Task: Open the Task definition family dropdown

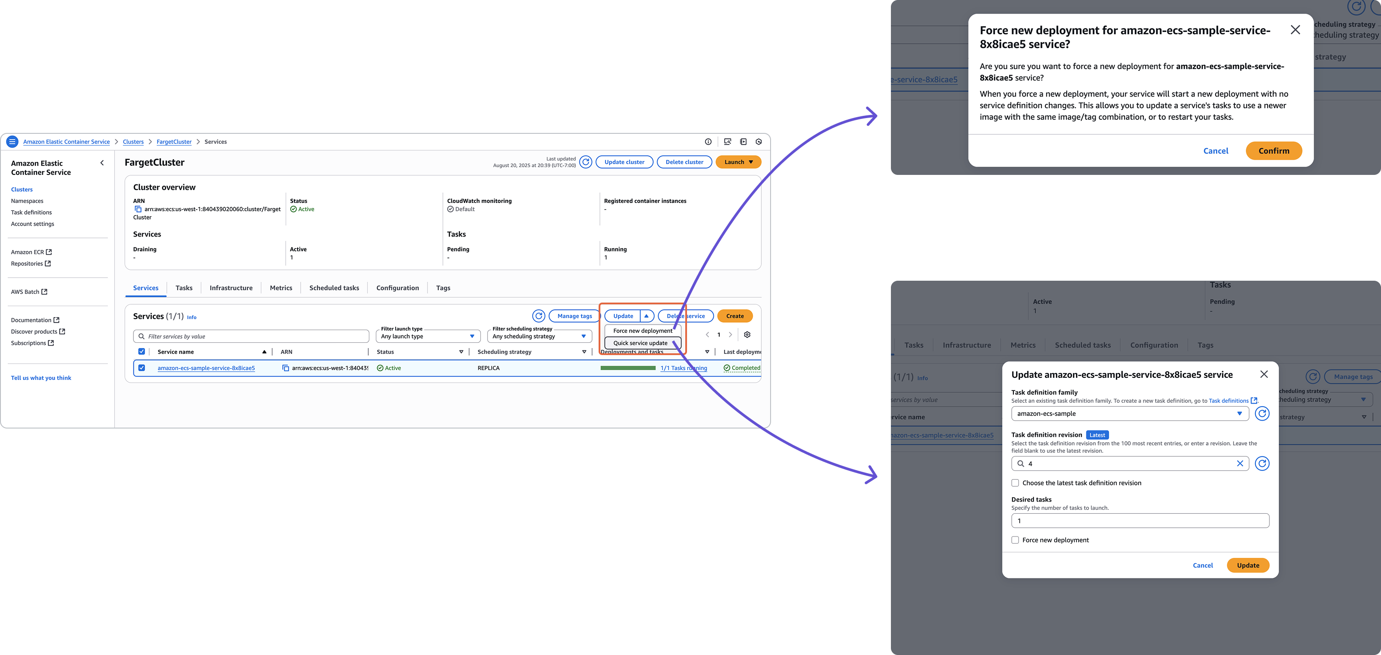Action: 1129,414
